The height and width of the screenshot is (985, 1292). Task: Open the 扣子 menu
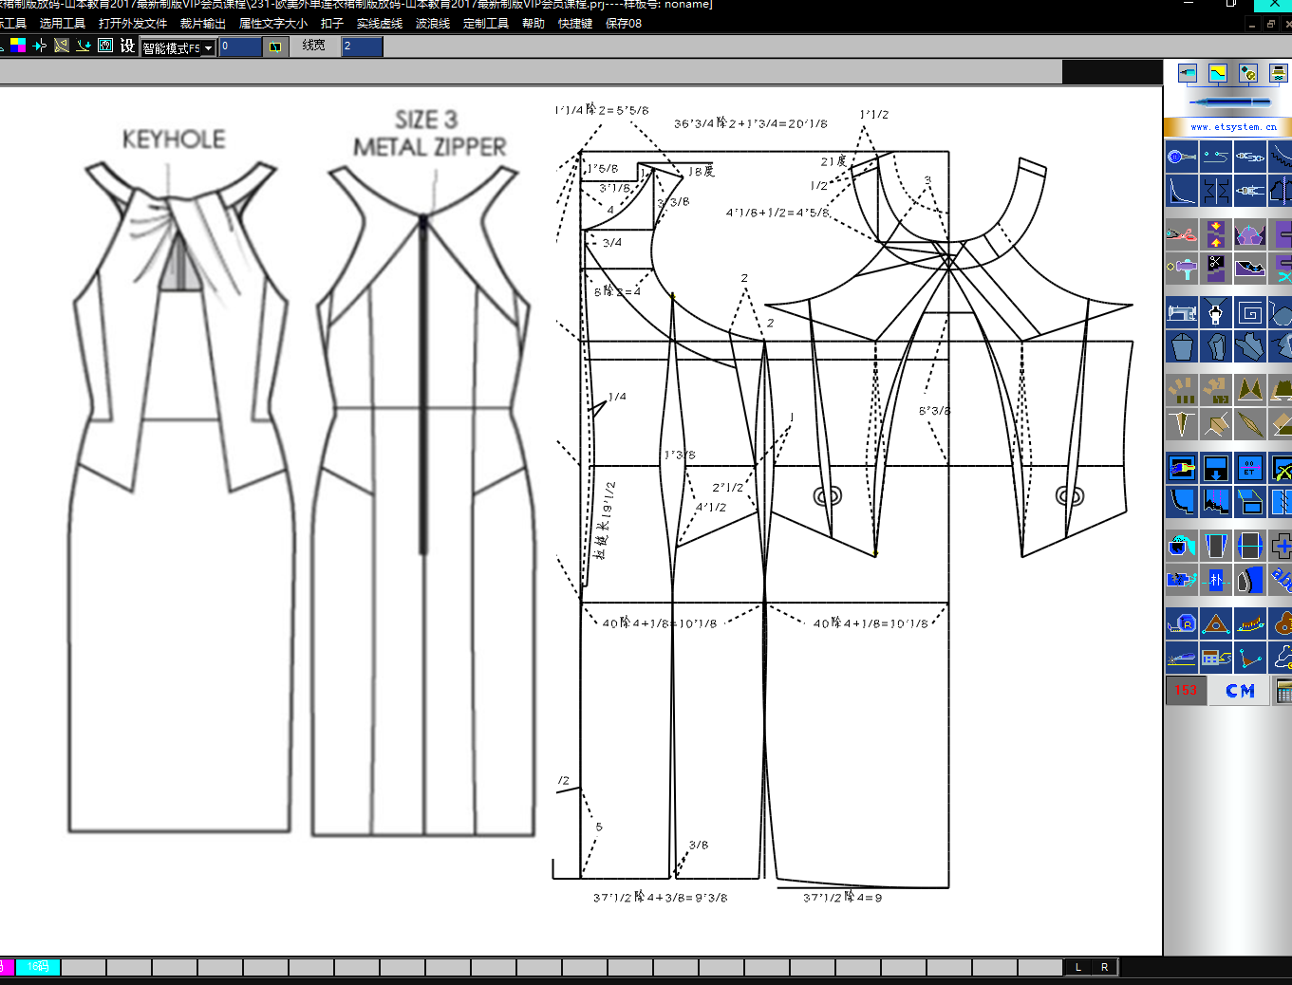(332, 24)
